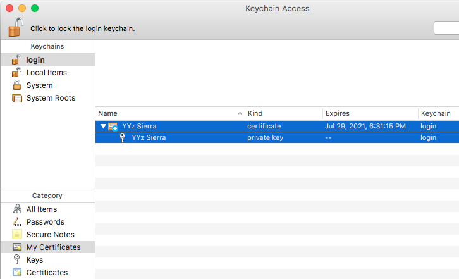Click the Local Items keychain padlock icon

17,73
